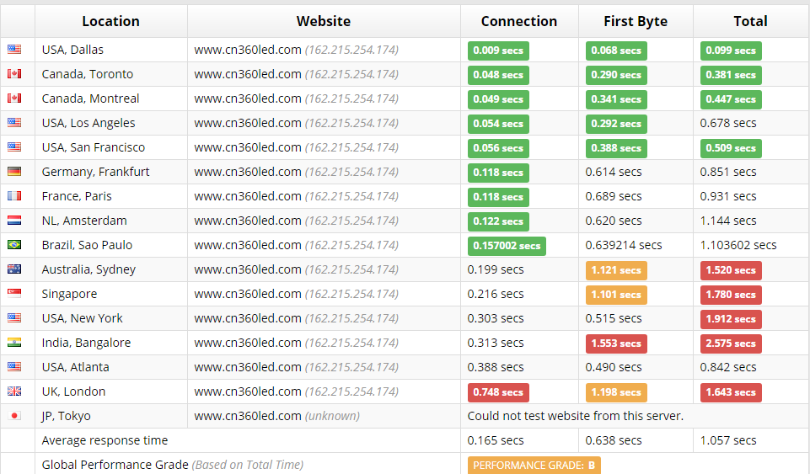Click the red 1.912 secs total for New York
The image size is (810, 474).
coord(731,319)
